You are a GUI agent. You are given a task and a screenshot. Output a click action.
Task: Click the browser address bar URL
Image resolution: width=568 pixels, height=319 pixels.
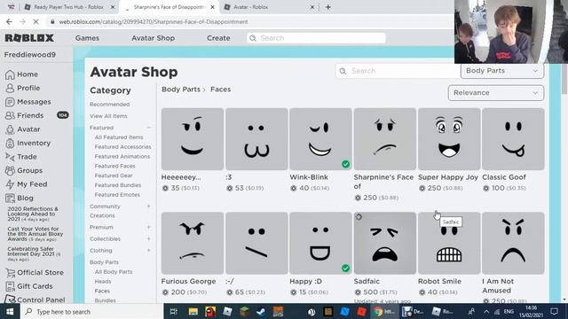[x=154, y=21]
